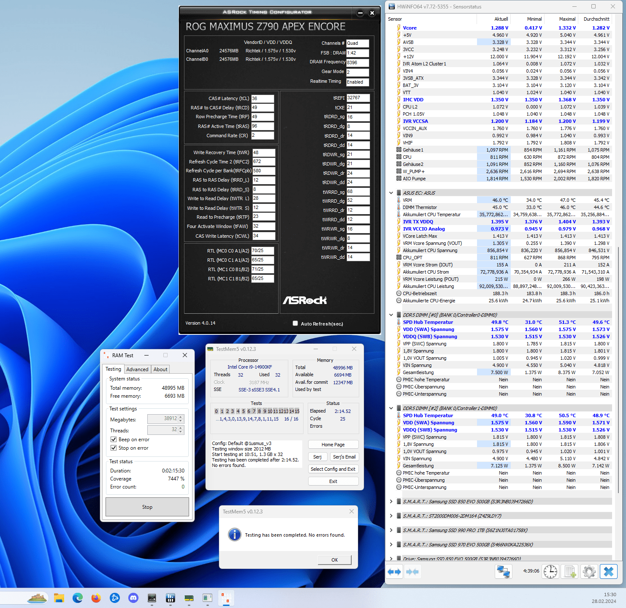The height and width of the screenshot is (608, 626).
Task: Collapse the DDR5 DIMM [#0] sensor section
Action: (391, 315)
